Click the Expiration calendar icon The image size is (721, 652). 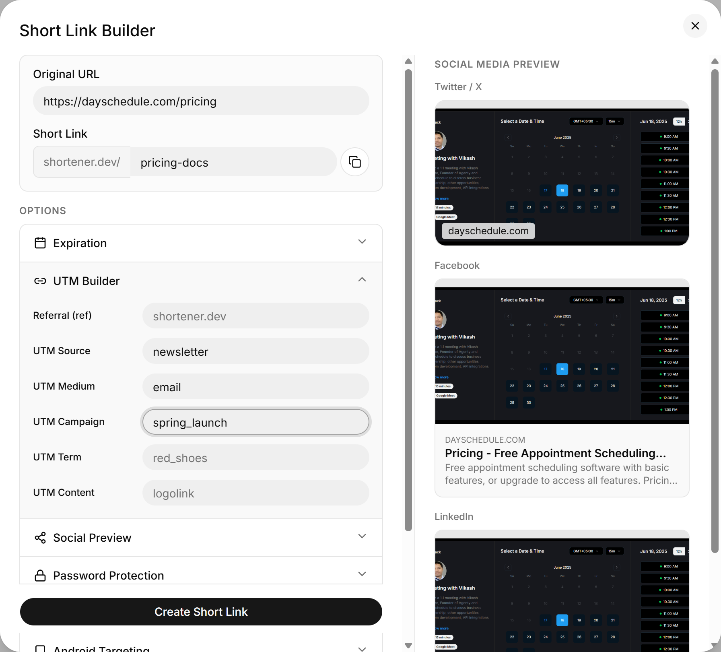click(x=40, y=243)
